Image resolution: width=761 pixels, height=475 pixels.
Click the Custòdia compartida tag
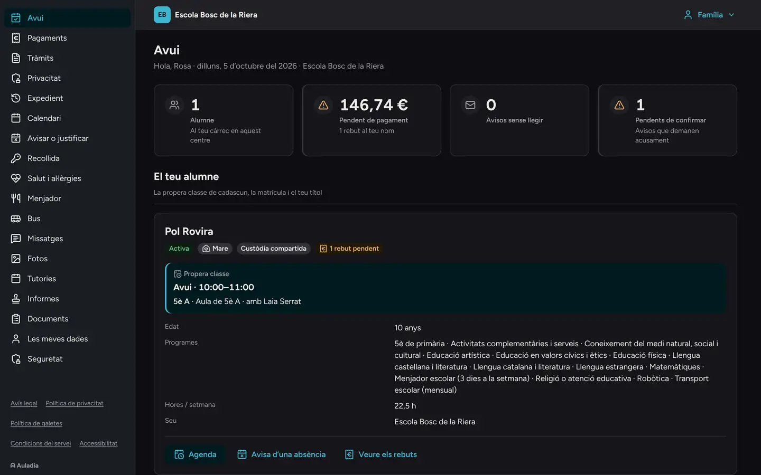[273, 249]
